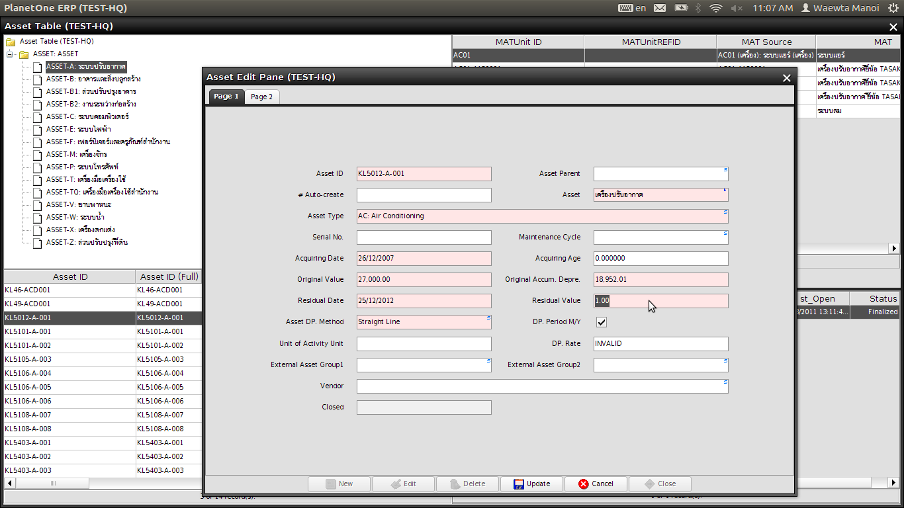Open the Asset DP. Method dropdown
The height and width of the screenshot is (508, 904).
[x=424, y=322]
